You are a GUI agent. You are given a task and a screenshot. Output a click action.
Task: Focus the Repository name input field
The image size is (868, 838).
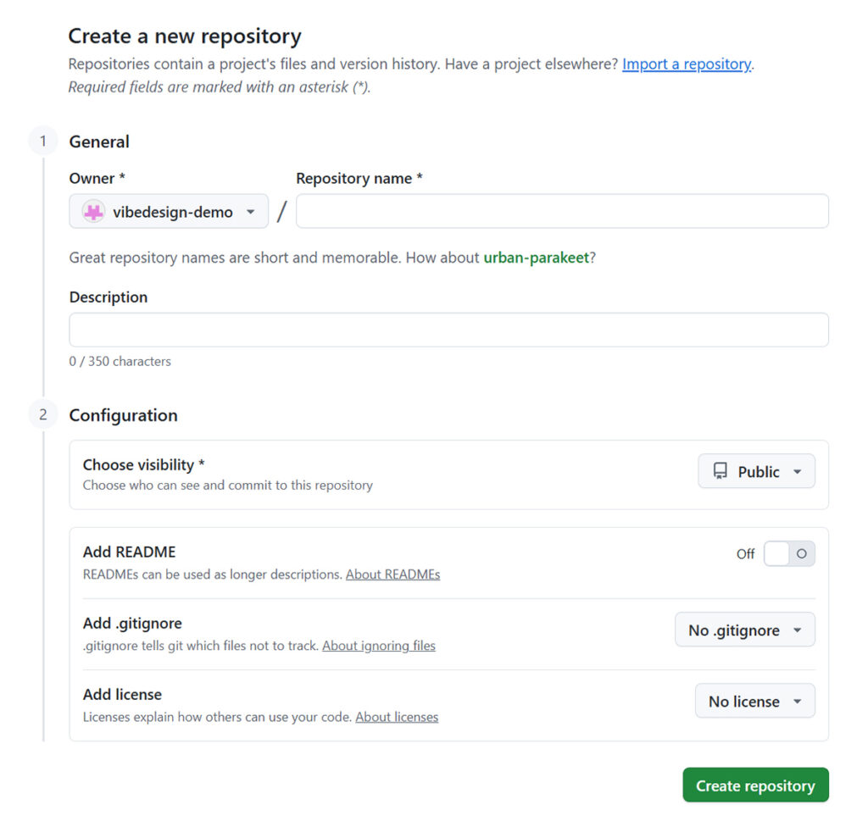coord(561,212)
